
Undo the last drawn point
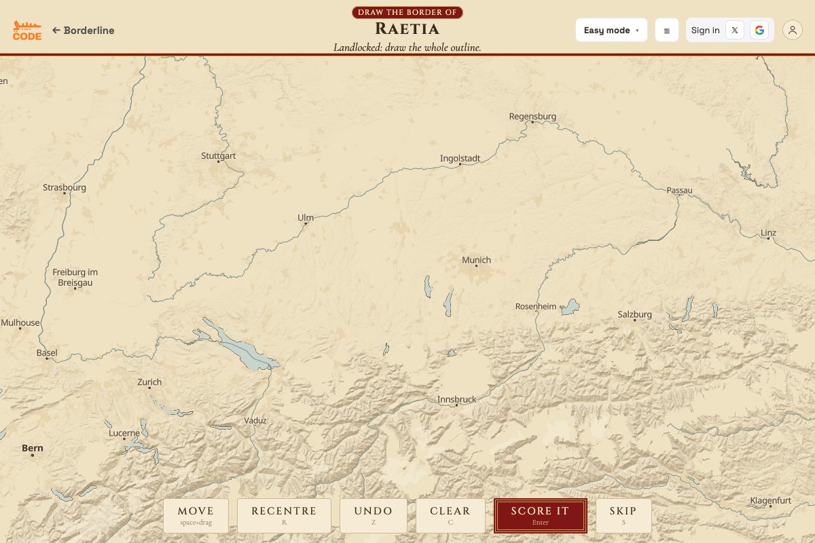[x=374, y=516]
